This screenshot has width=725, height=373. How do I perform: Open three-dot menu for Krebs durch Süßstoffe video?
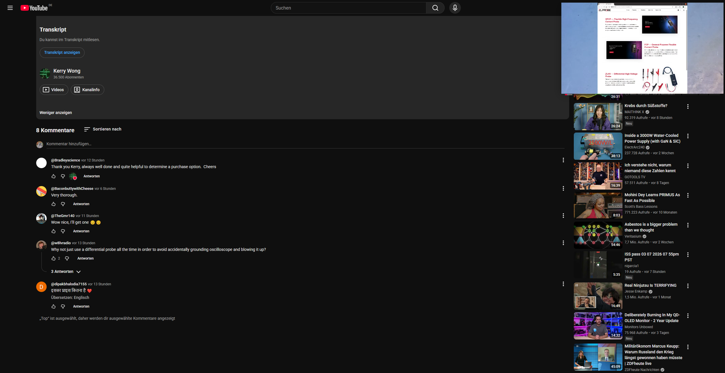688,106
